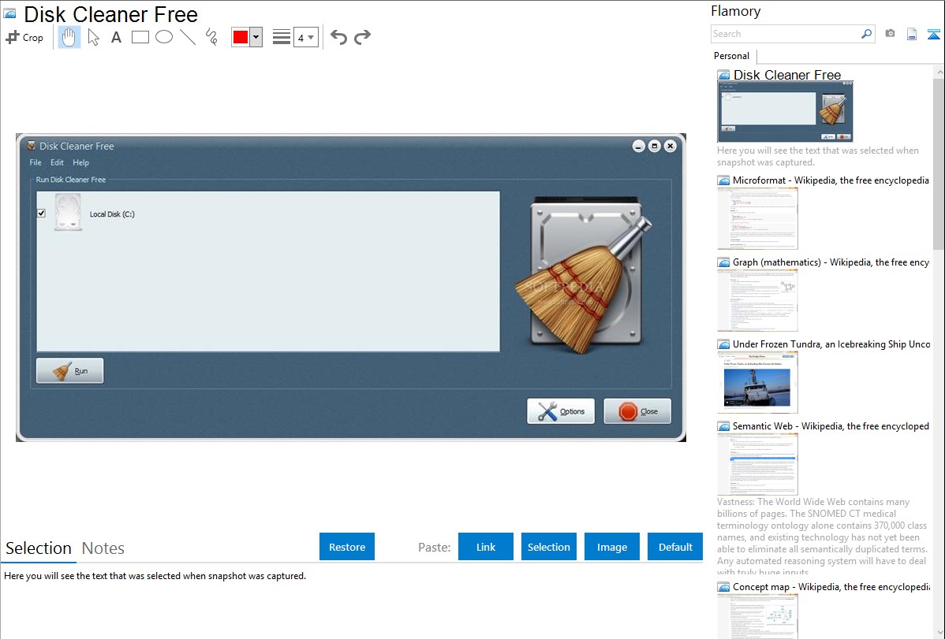945x639 pixels.
Task: Open the icebreaking ship thumbnail
Action: (x=757, y=382)
